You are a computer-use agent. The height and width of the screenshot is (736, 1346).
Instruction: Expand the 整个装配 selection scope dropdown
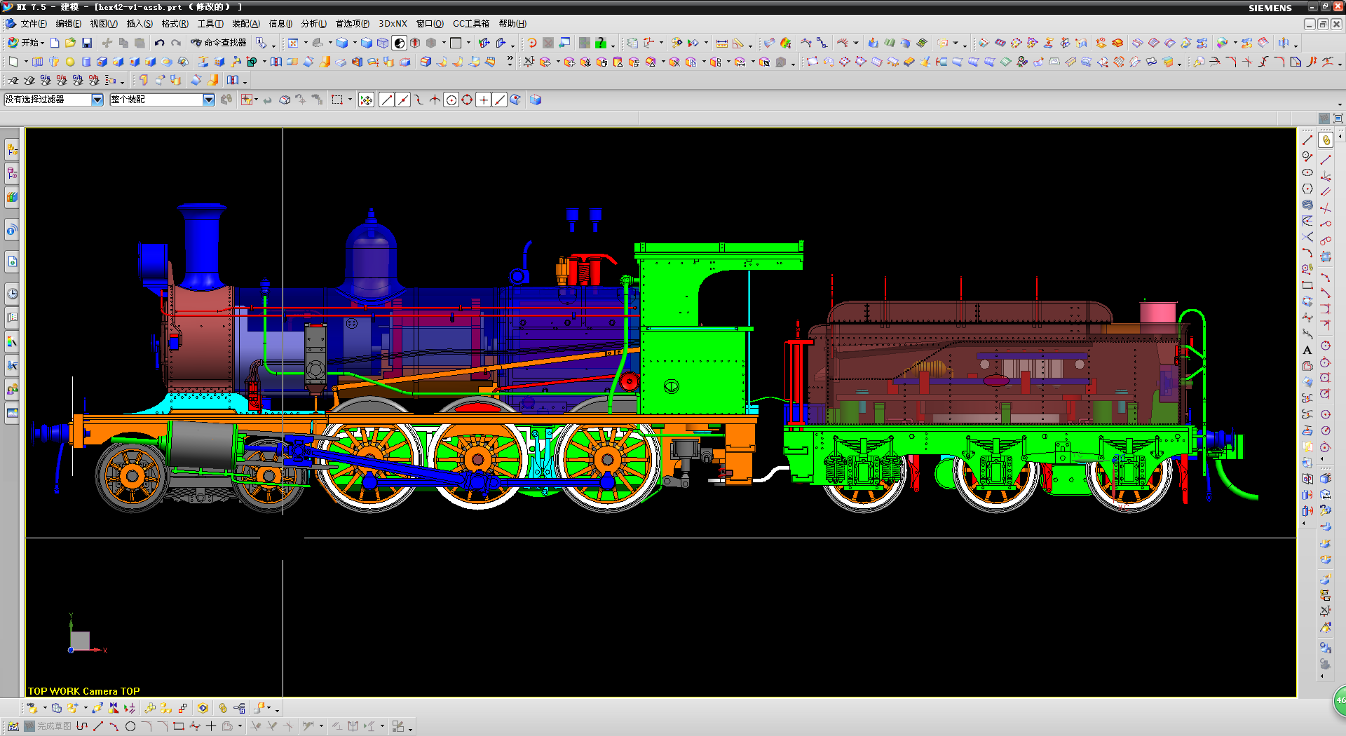tap(209, 100)
